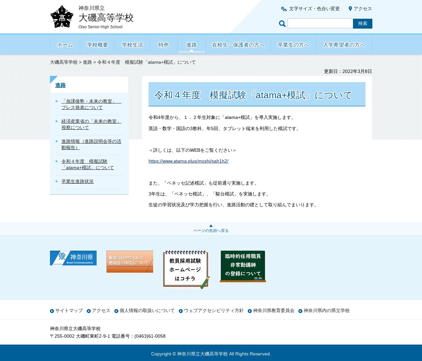Open 在校生・保護者の方へ menu
Screen dimensions: 422x361
tap(238, 45)
